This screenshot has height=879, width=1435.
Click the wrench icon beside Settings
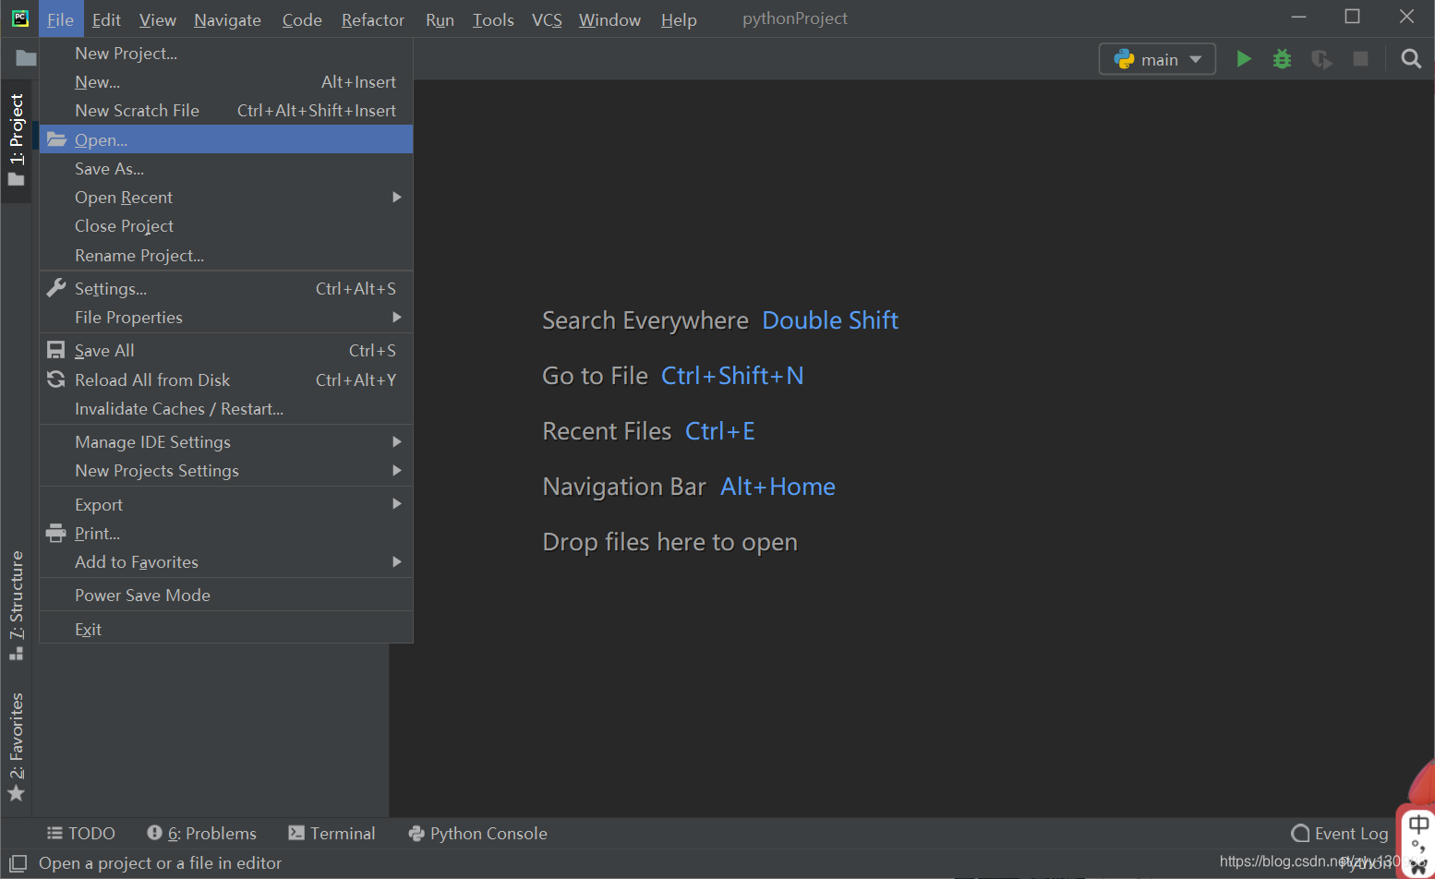click(56, 288)
